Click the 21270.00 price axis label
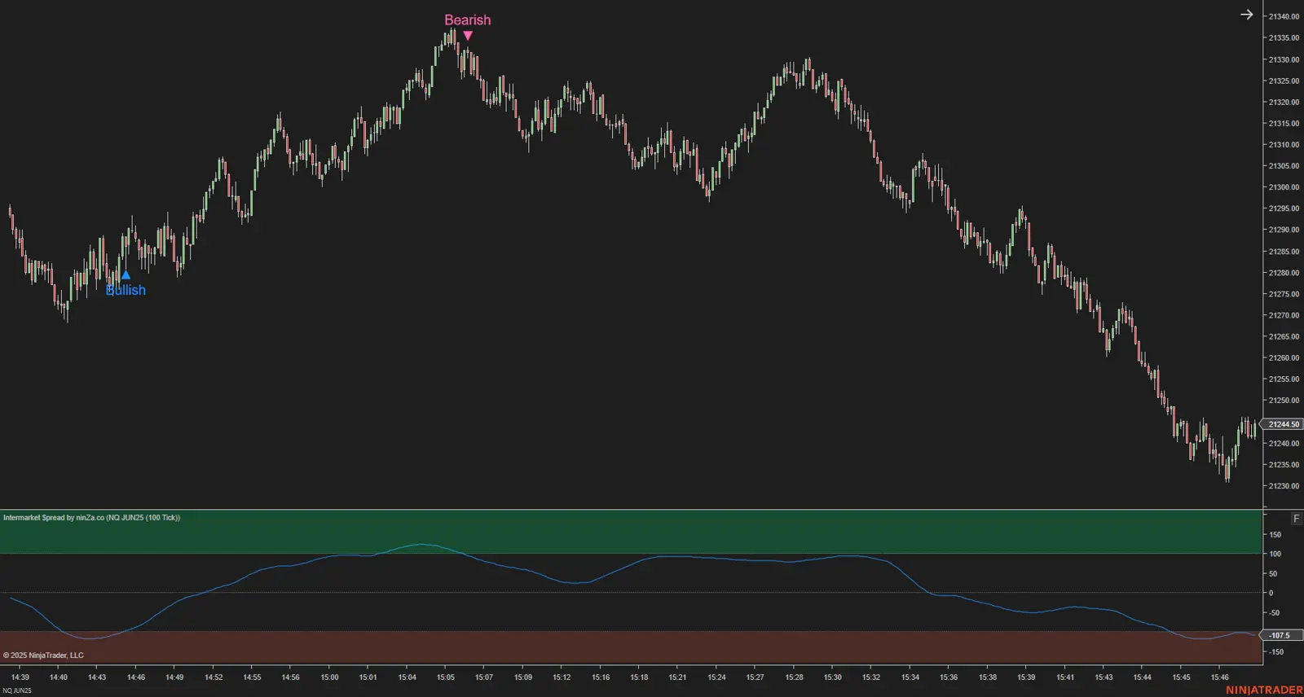 tap(1284, 315)
